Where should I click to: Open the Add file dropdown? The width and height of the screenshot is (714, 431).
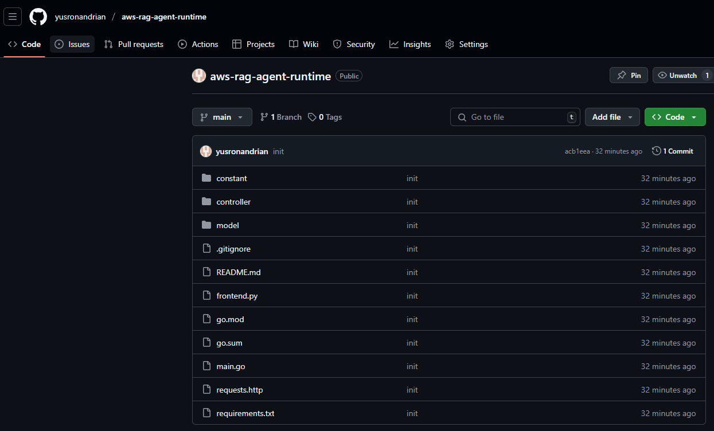(612, 117)
